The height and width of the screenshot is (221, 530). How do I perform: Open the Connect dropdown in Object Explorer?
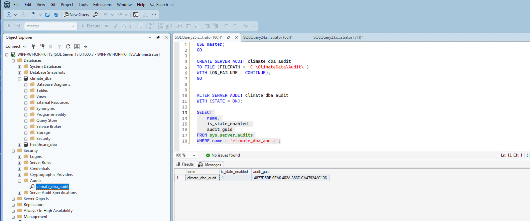tap(15, 46)
